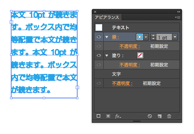Select the 塗り fill label
The width and height of the screenshot is (194, 134).
click(x=118, y=55)
